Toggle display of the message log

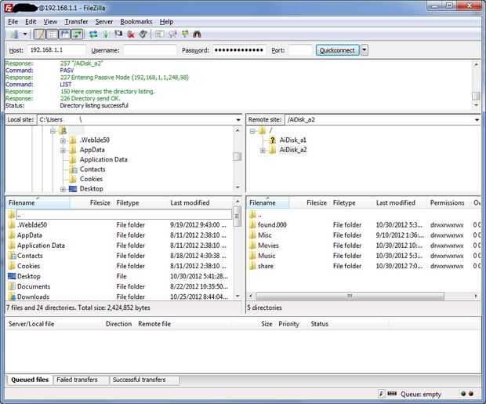coord(39,34)
